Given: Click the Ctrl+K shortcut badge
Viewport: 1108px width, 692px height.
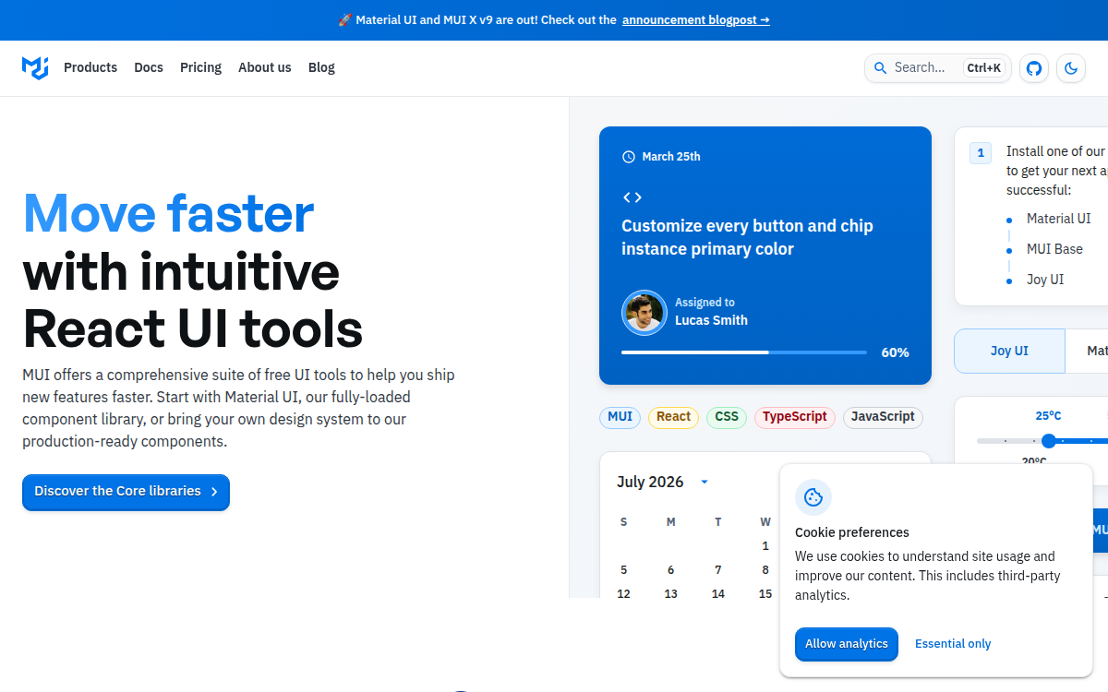Looking at the screenshot, I should [x=984, y=68].
